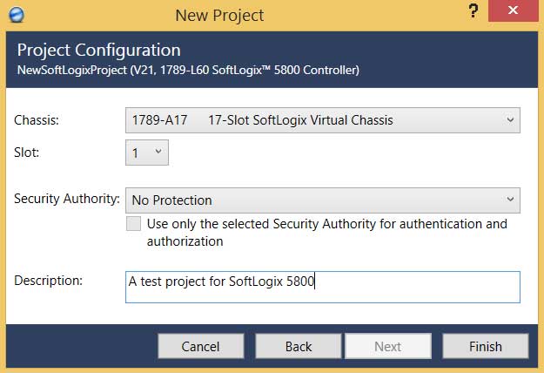The height and width of the screenshot is (373, 544).
Task: Enable Use only the selected Security Authority checkbox
Action: 133,224
